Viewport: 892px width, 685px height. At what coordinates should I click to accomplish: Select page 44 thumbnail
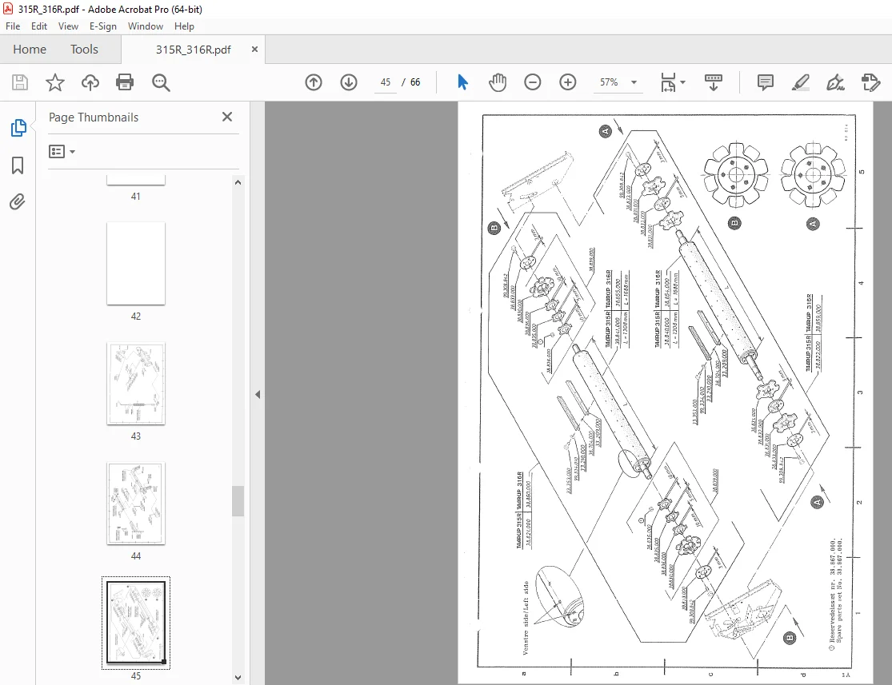(x=136, y=504)
